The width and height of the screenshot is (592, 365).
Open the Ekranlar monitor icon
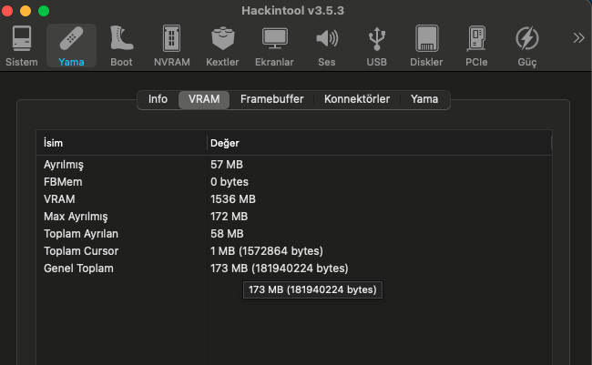(274, 46)
